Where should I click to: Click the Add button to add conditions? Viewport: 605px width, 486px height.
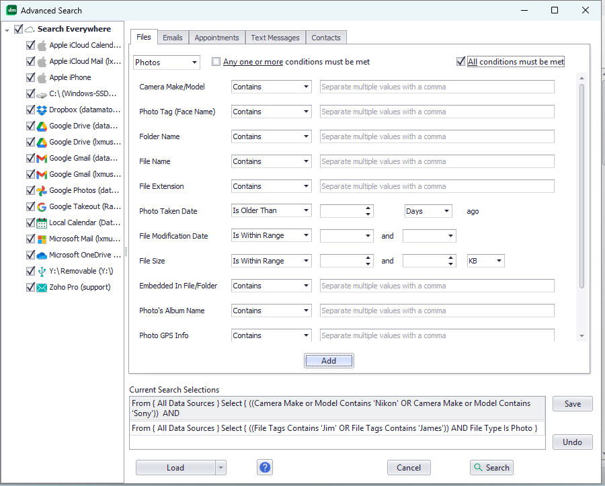329,360
